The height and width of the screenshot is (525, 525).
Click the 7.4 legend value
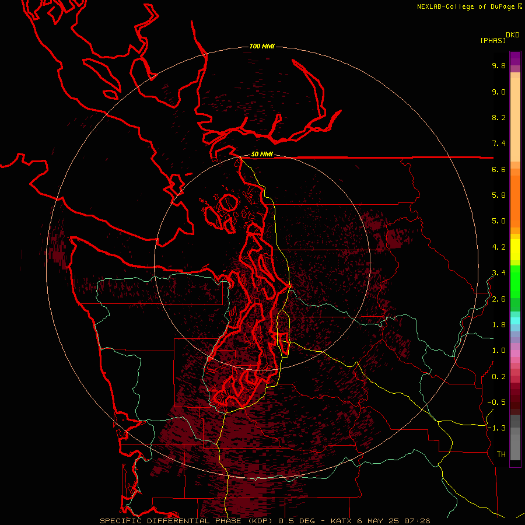coord(499,143)
